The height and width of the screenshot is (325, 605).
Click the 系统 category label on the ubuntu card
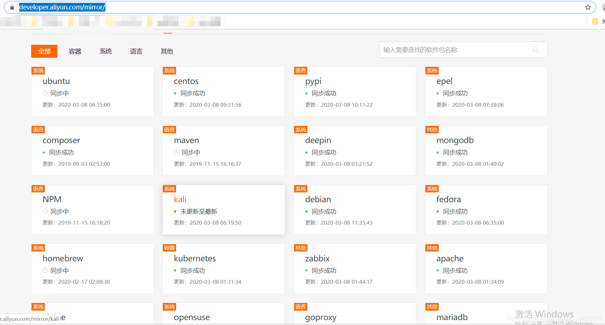(x=38, y=70)
